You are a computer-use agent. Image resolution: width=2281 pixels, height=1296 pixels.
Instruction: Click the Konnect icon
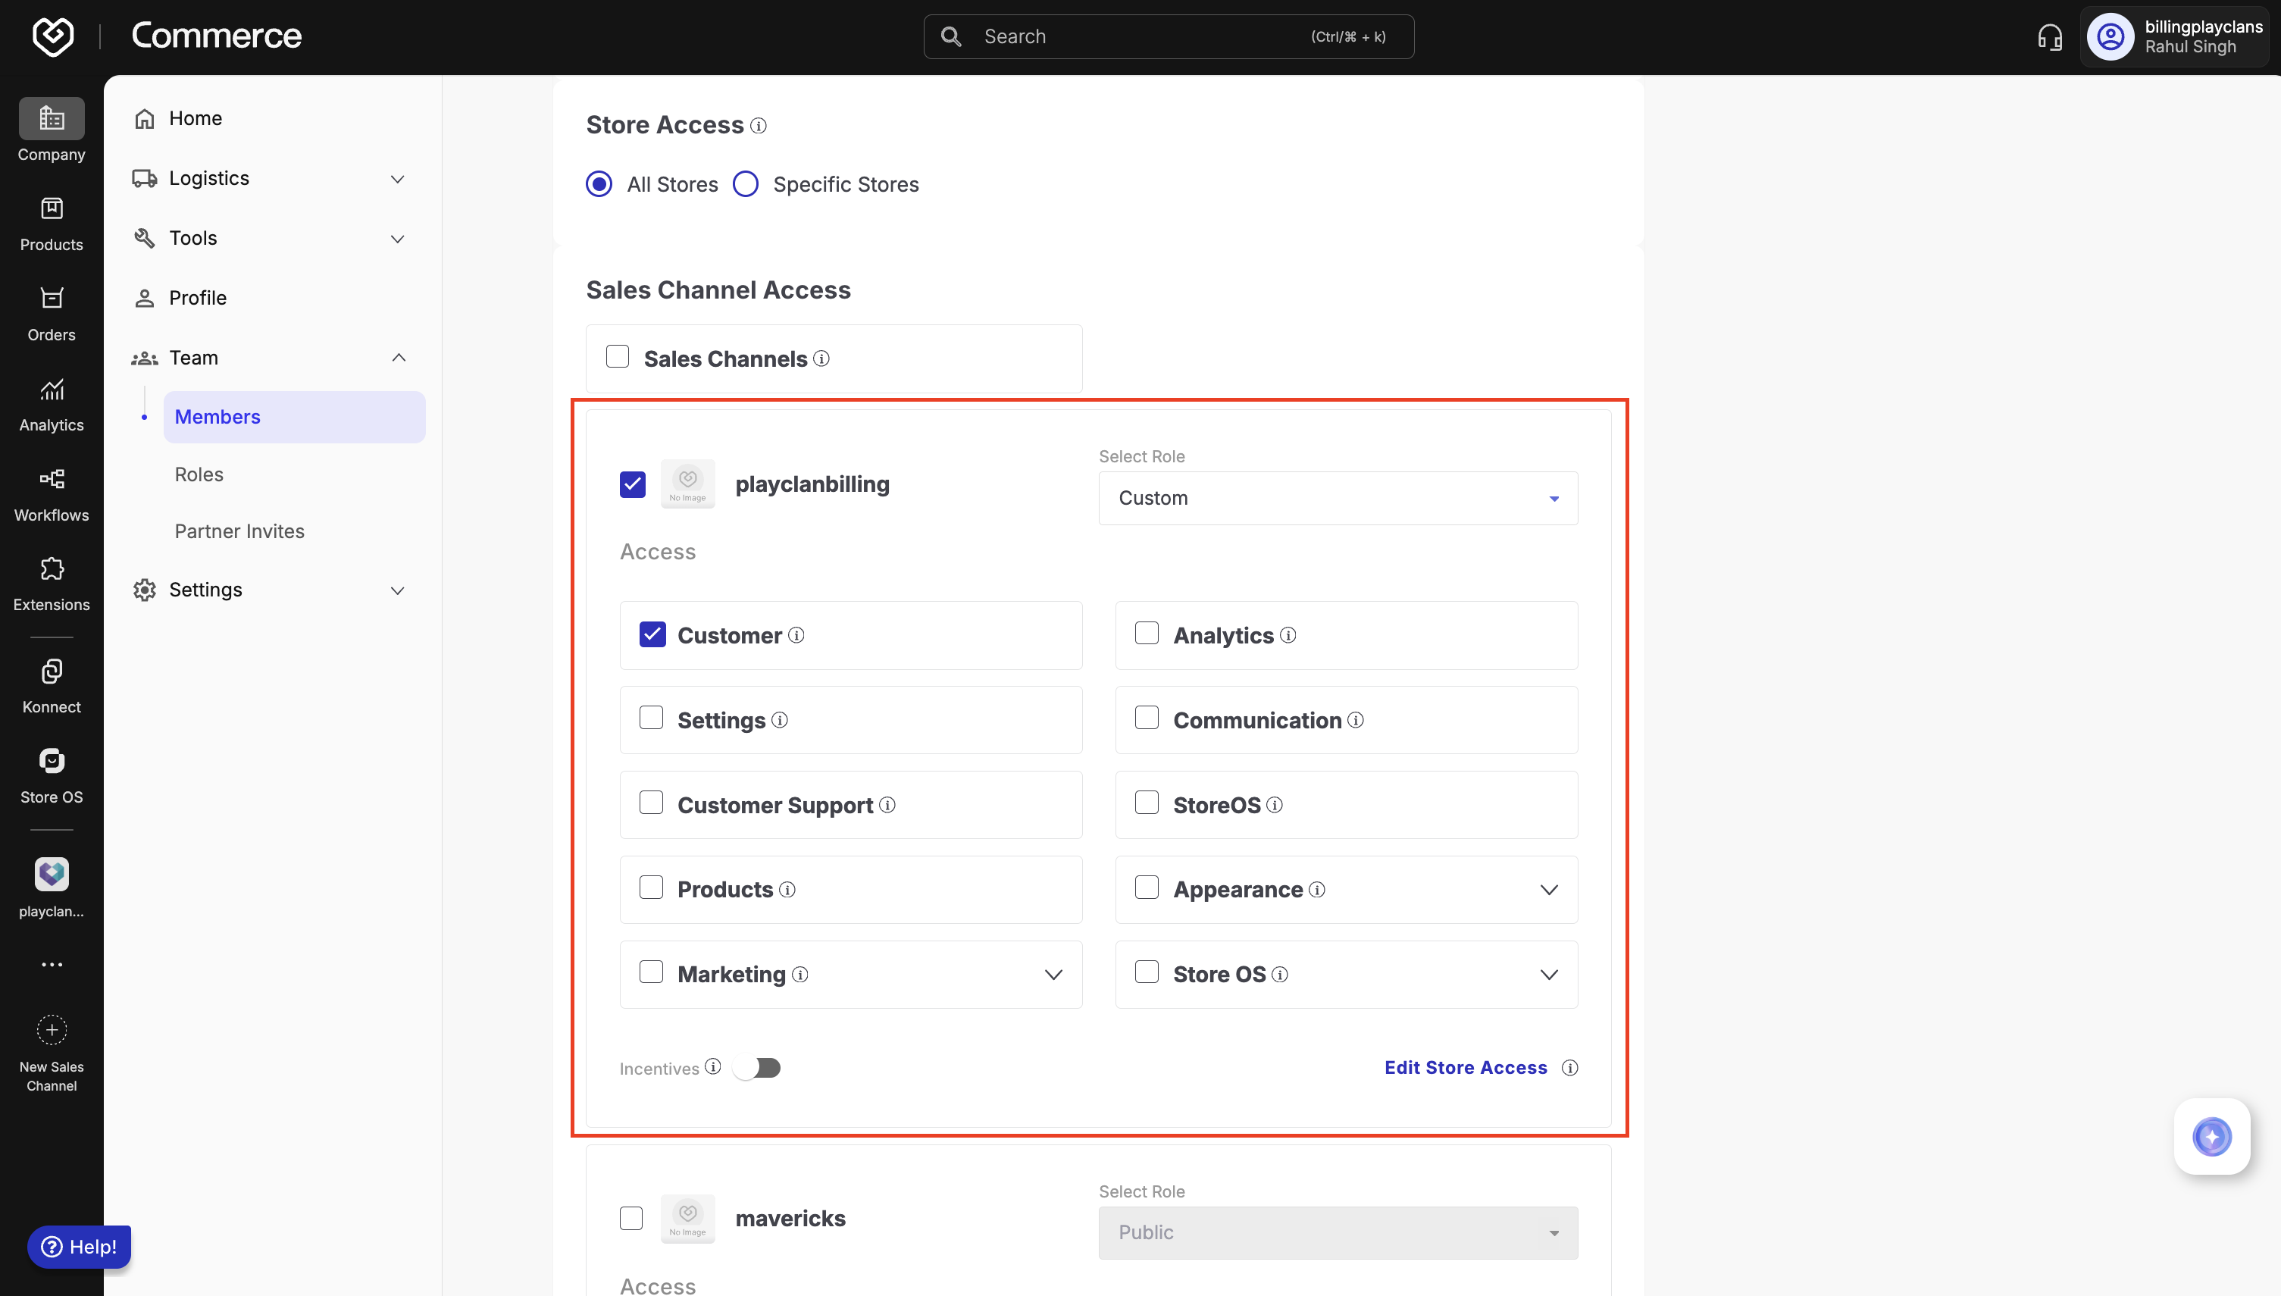pos(52,685)
